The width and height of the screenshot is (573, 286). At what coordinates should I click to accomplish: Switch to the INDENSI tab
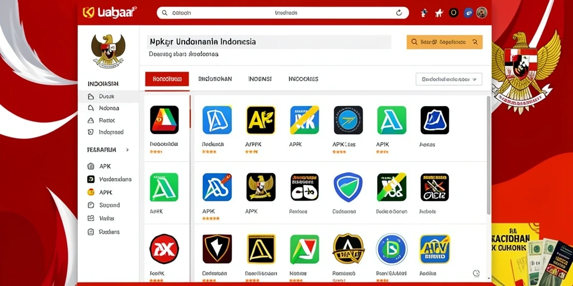pyautogui.click(x=260, y=79)
